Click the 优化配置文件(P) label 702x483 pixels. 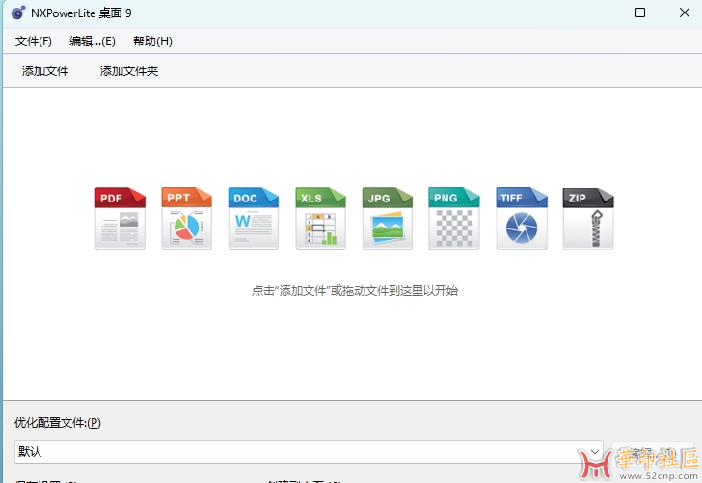(x=57, y=423)
